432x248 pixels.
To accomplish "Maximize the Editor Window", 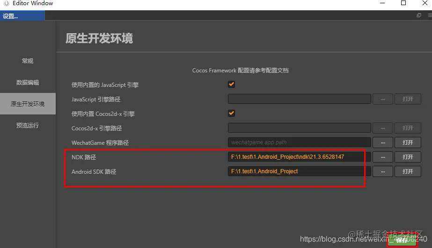I will (403, 3).
